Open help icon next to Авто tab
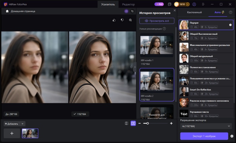This screenshot has width=236, height=143. (x=230, y=12)
